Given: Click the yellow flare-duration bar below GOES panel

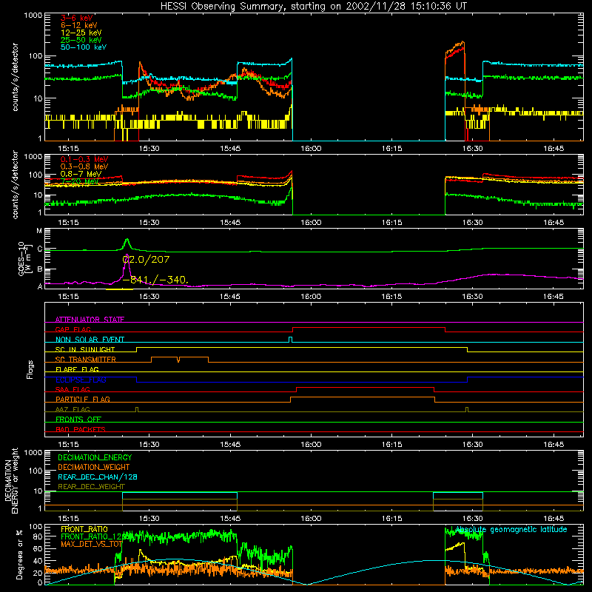Looking at the screenshot, I should coord(119,289).
